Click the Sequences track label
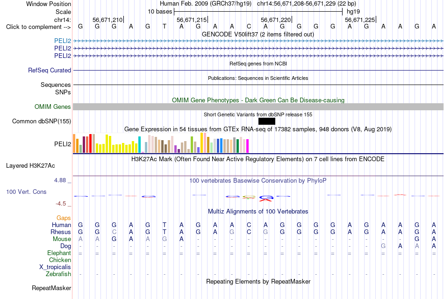The image size is (444, 299). click(56, 85)
